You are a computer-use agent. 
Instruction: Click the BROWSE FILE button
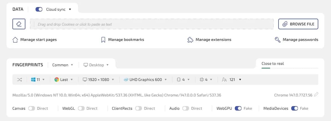point(298,24)
